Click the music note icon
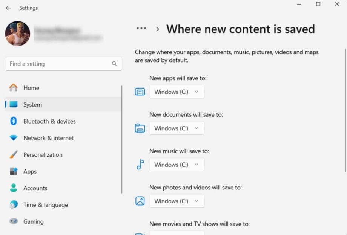Viewport: 347px width, 235px height. 140,165
